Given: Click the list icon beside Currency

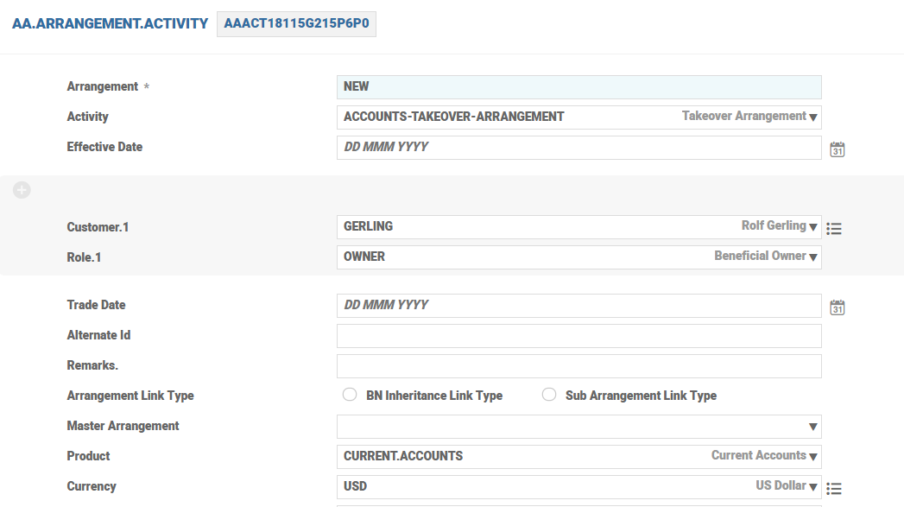Looking at the screenshot, I should pyautogui.click(x=833, y=489).
